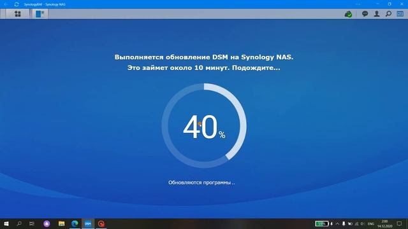This screenshot has height=229, width=408.
Task: Click the 'Это займет около 10 минут' text
Action: point(204,68)
